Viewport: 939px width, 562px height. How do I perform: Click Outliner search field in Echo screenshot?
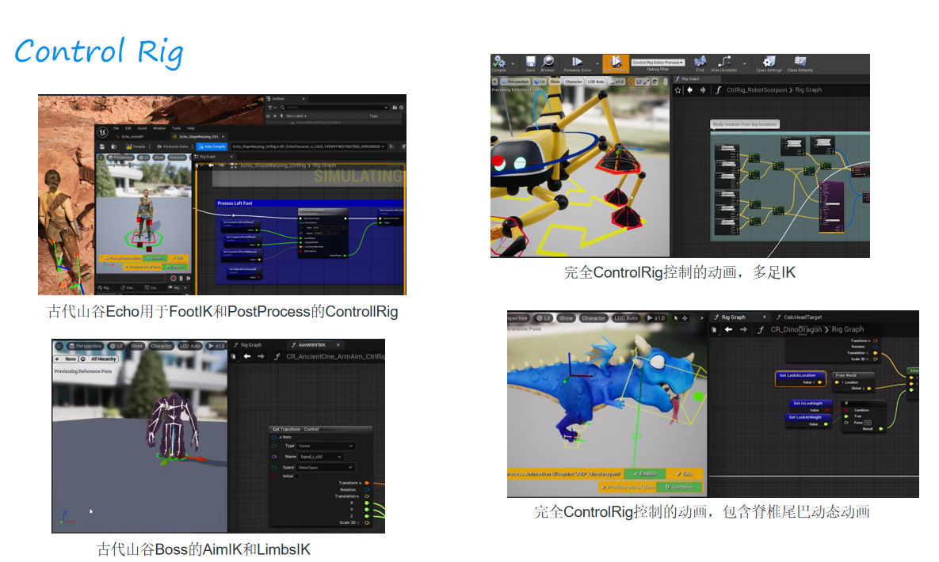pos(334,107)
